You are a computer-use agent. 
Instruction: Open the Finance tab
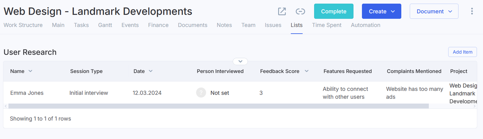[x=158, y=25]
